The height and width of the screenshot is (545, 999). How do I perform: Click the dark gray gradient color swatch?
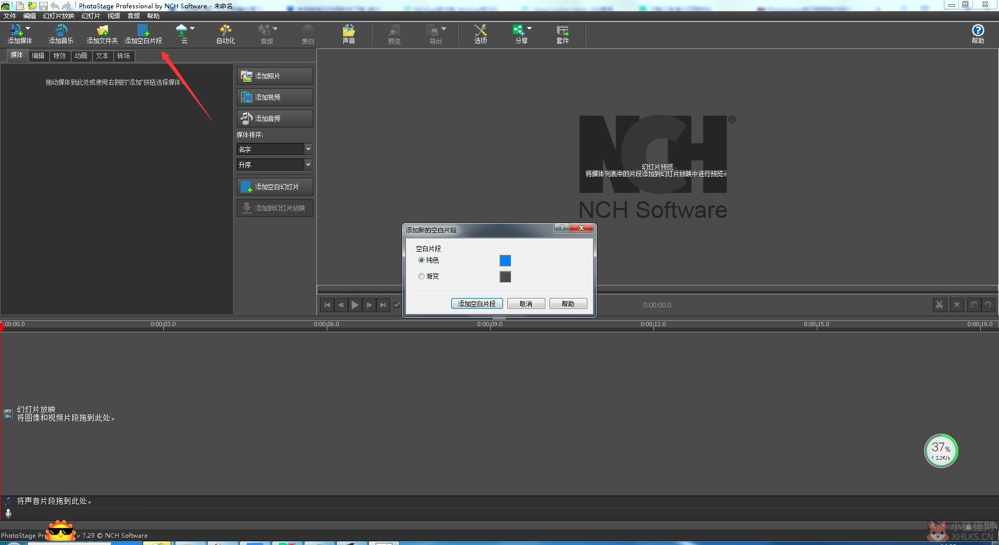pyautogui.click(x=505, y=277)
